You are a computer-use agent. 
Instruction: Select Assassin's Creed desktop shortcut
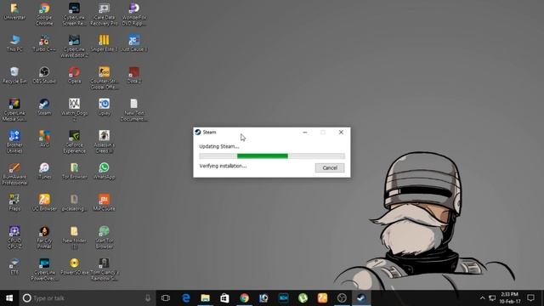(104, 142)
